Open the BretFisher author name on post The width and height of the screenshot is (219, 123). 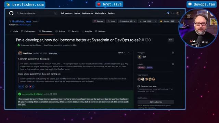28,53
